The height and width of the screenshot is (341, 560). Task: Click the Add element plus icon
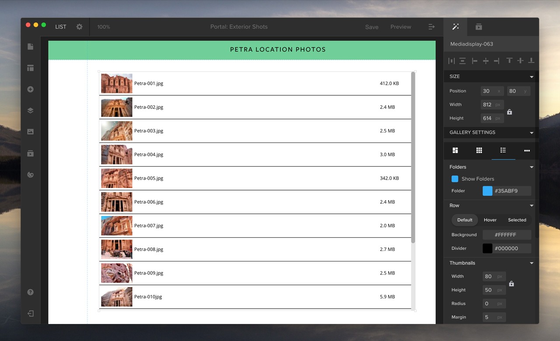[x=30, y=89]
